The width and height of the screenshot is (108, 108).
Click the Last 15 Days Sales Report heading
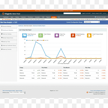[x=25, y=30]
